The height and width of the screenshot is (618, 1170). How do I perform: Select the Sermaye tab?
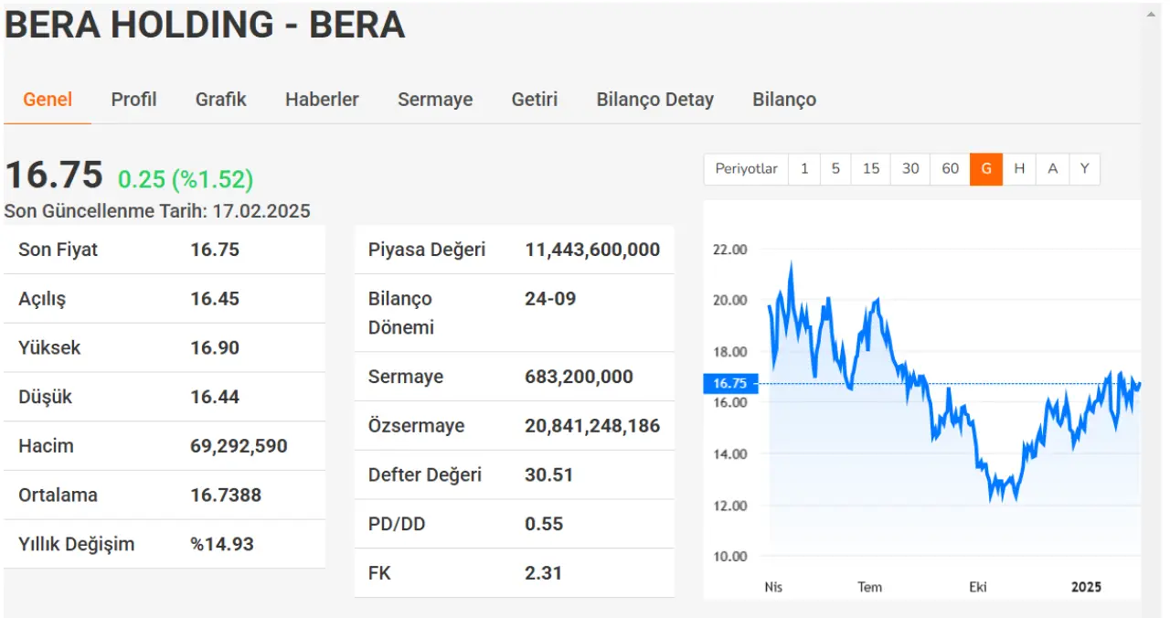[435, 100]
